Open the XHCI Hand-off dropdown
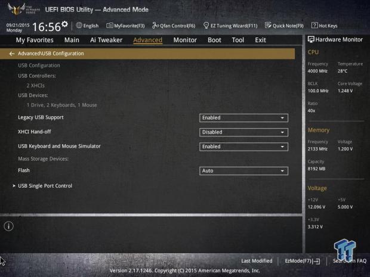 tap(243, 132)
